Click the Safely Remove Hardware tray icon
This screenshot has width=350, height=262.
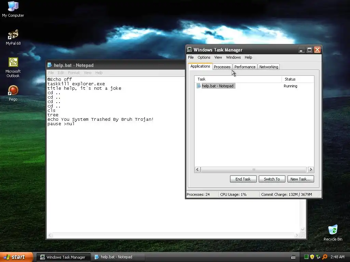click(x=318, y=257)
